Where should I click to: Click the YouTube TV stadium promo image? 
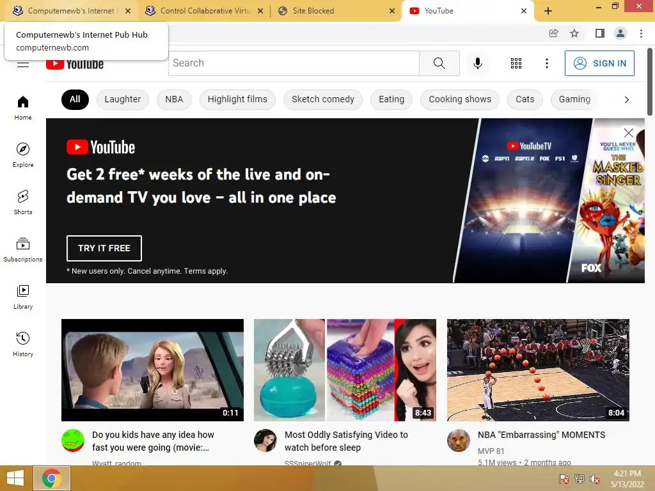click(x=525, y=200)
